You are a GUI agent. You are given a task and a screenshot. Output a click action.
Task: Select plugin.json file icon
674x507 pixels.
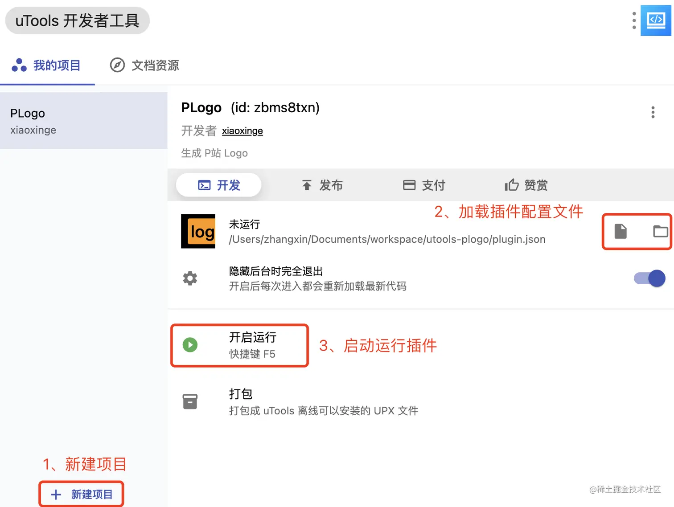click(621, 231)
